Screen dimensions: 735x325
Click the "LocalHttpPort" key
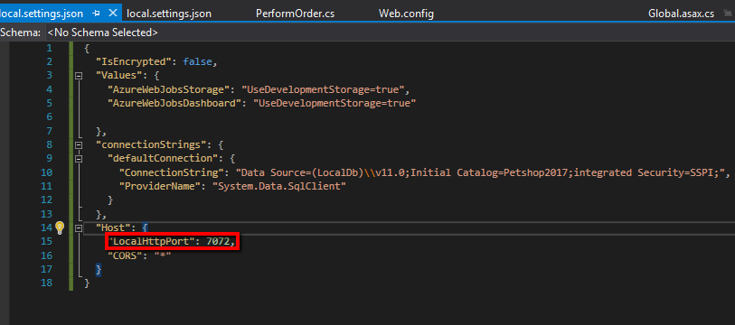[151, 242]
